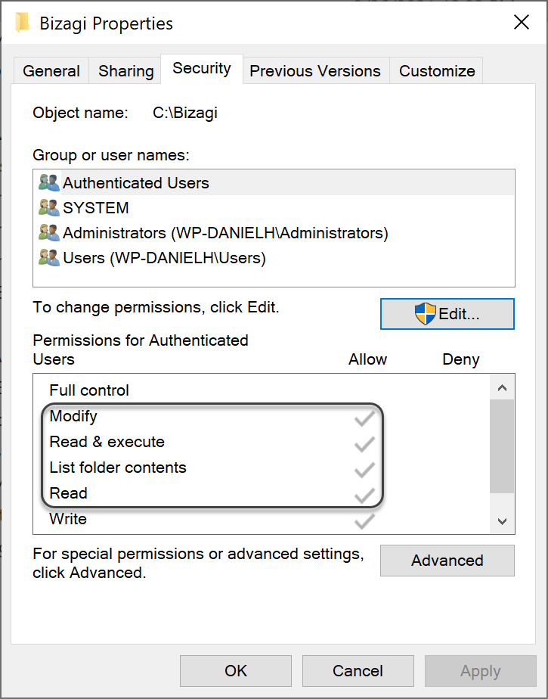Click the folder icon in title bar
Screen dimensions: 548x699
(22, 23)
